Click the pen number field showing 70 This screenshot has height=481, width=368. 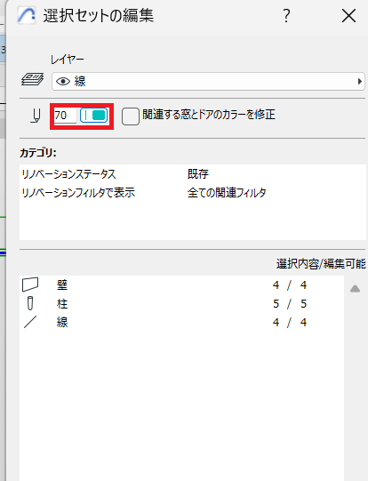65,116
